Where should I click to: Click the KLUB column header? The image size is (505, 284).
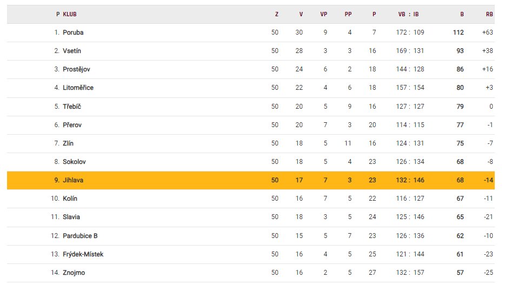click(x=70, y=15)
